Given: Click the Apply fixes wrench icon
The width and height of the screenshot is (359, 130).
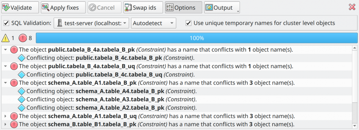Looking at the screenshot, I should (46, 7).
